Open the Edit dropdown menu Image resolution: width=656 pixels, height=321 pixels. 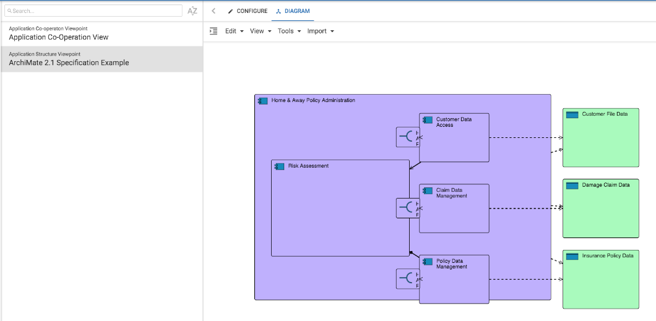pos(234,31)
